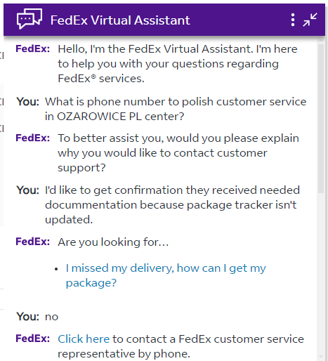Click the scrollbar up arrow
This screenshot has width=328, height=361.
pos(321,40)
